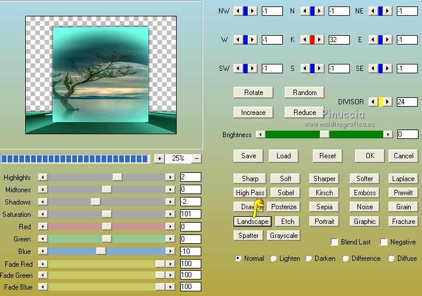The height and width of the screenshot is (296, 422).
Task: Click the DIVISOR value input field
Action: pyautogui.click(x=407, y=102)
